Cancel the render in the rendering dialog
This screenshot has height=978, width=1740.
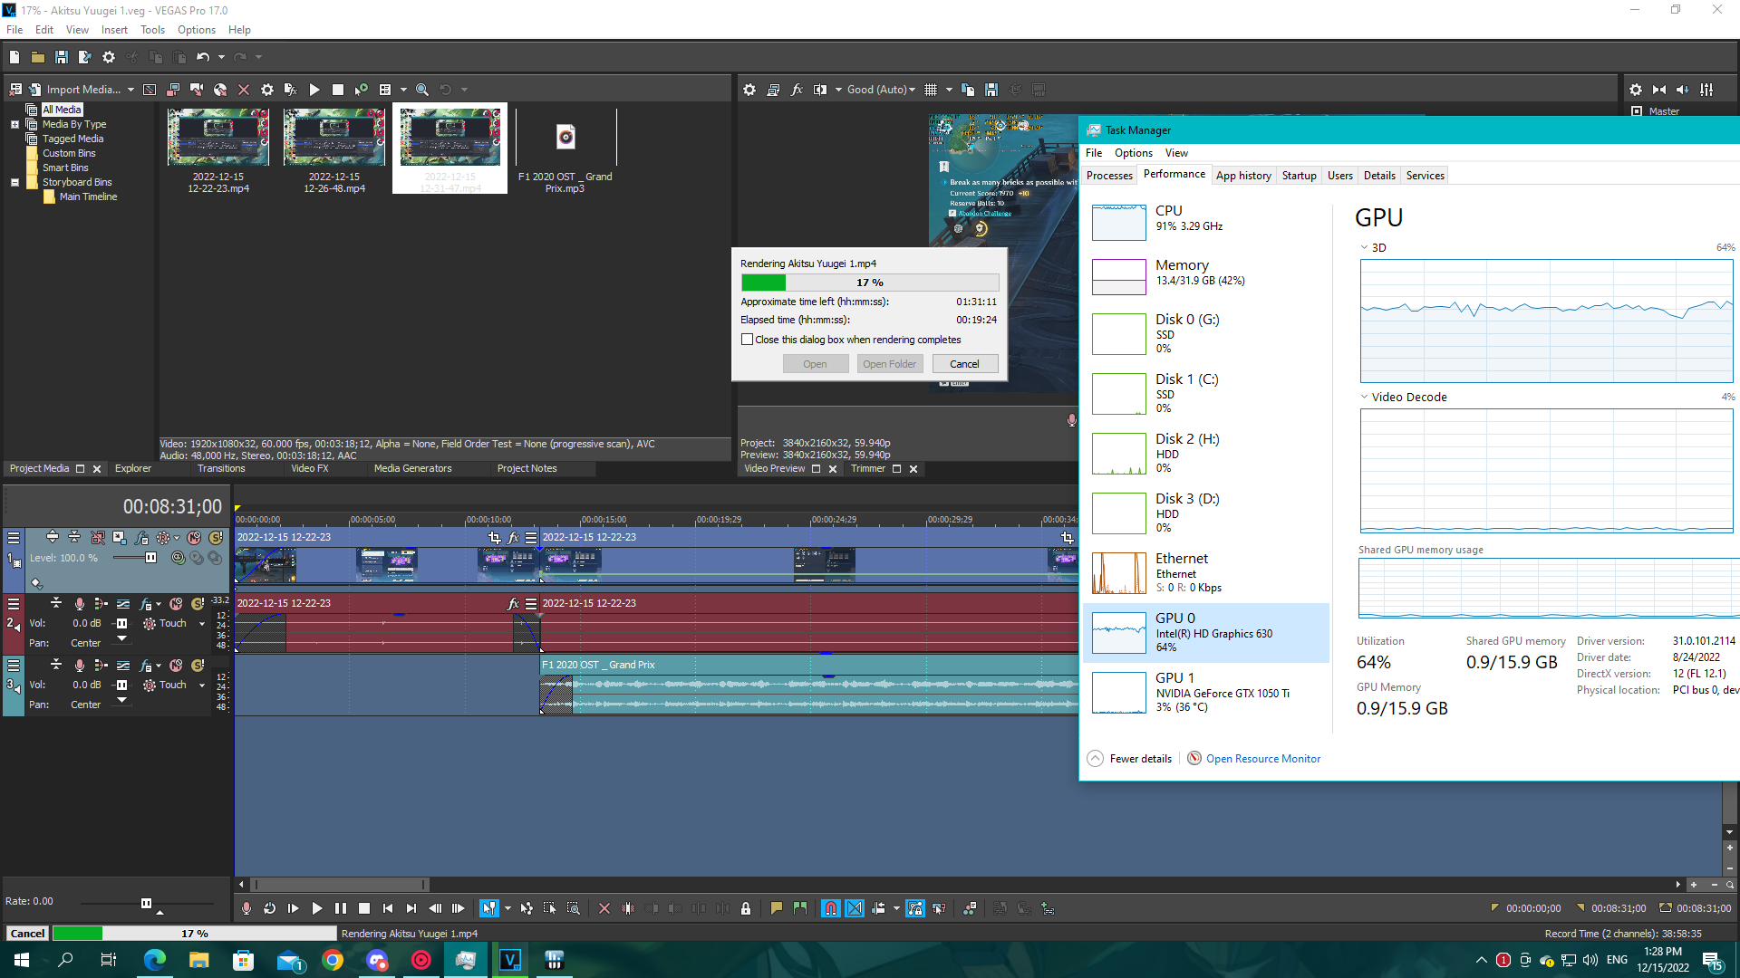coord(964,364)
